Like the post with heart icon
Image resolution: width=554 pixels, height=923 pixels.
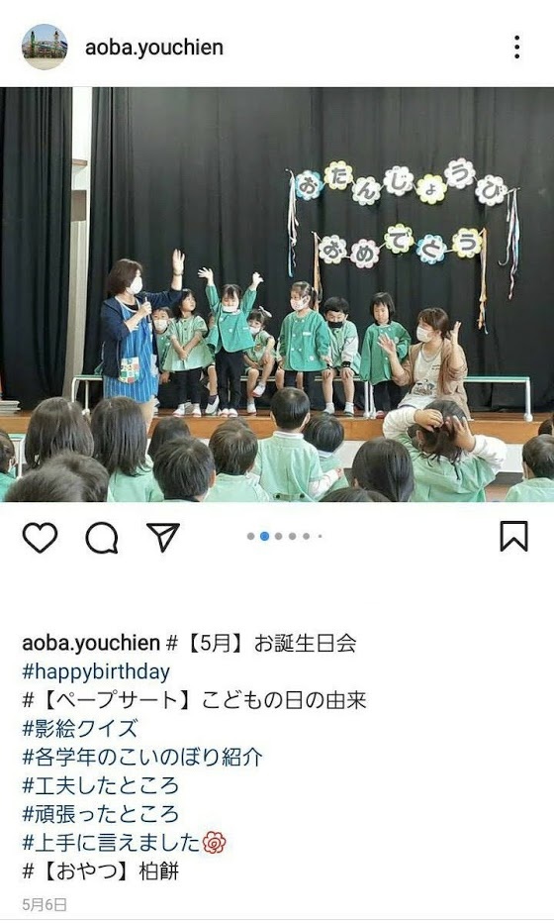(x=40, y=537)
